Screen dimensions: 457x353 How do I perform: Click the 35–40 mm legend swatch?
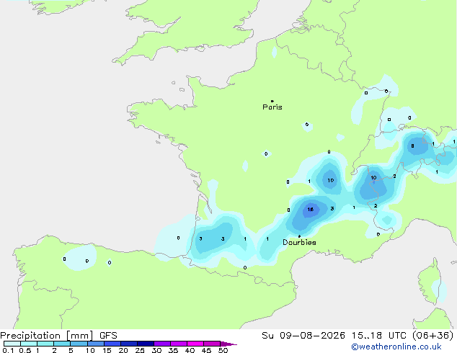point(178,344)
